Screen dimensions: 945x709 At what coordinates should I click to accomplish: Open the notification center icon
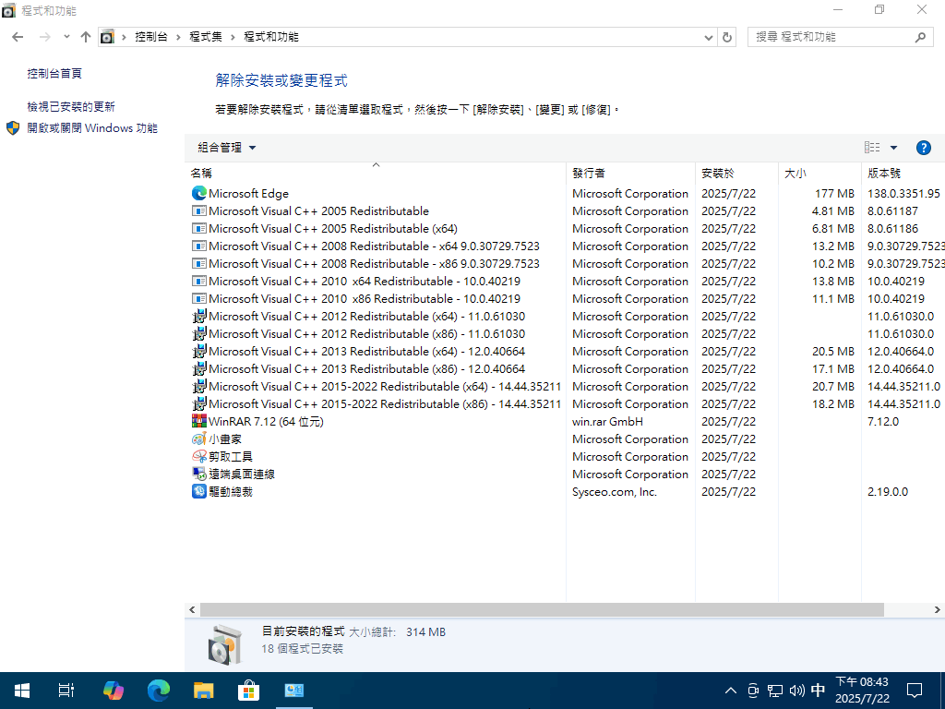pos(915,691)
